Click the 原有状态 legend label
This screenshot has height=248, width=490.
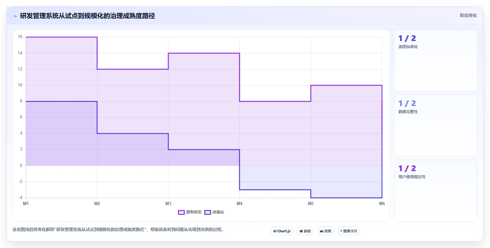pyautogui.click(x=194, y=212)
